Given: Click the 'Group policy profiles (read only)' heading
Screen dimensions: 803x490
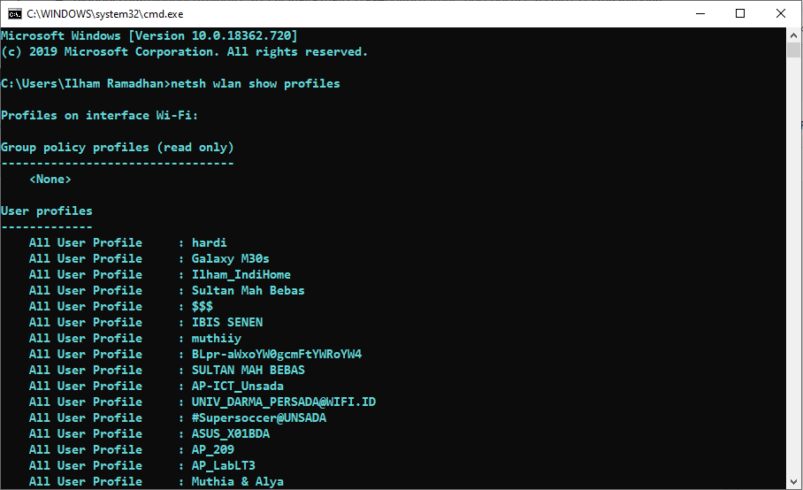Looking at the screenshot, I should coord(118,148).
